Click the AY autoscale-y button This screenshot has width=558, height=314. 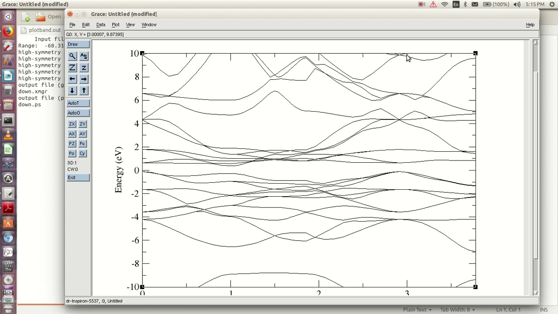click(82, 134)
